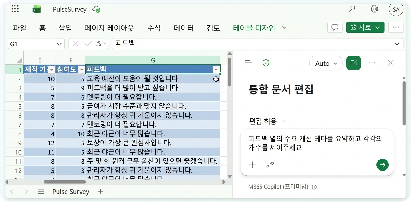
Task: Click the Excel logo icon
Action: pos(37,9)
